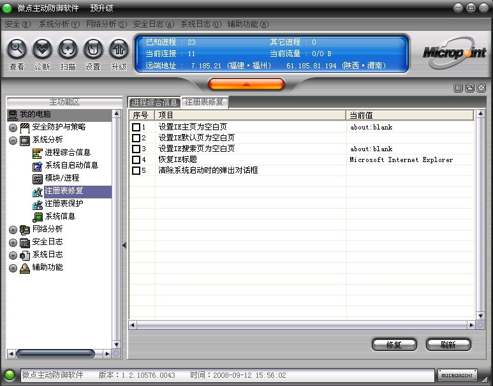The width and height of the screenshot is (493, 386).
Task: Collapse the 系统分析 tree node
Action: (13, 140)
